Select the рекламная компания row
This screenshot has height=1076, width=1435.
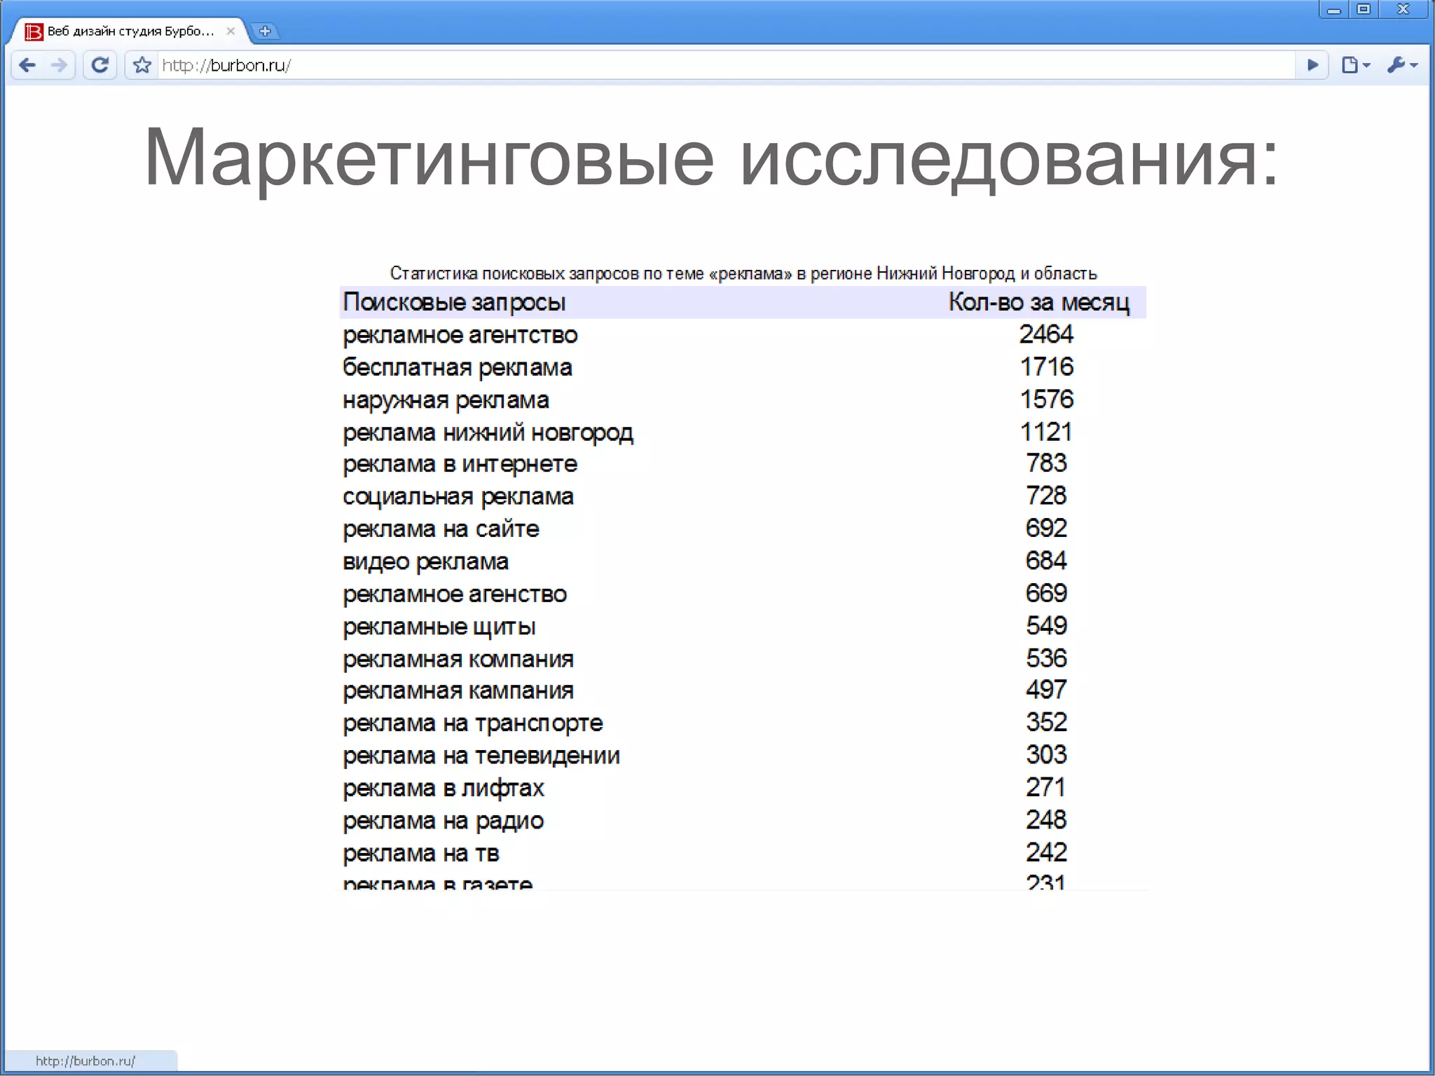[743, 659]
